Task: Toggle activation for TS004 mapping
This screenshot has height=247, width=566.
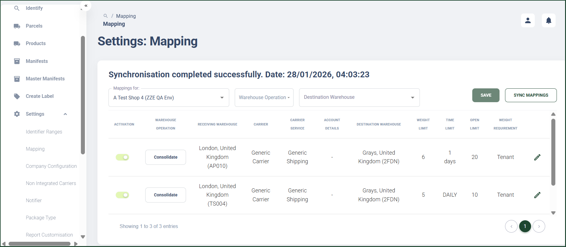Action: point(122,195)
